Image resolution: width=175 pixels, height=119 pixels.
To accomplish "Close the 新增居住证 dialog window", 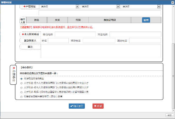I will [173, 2].
